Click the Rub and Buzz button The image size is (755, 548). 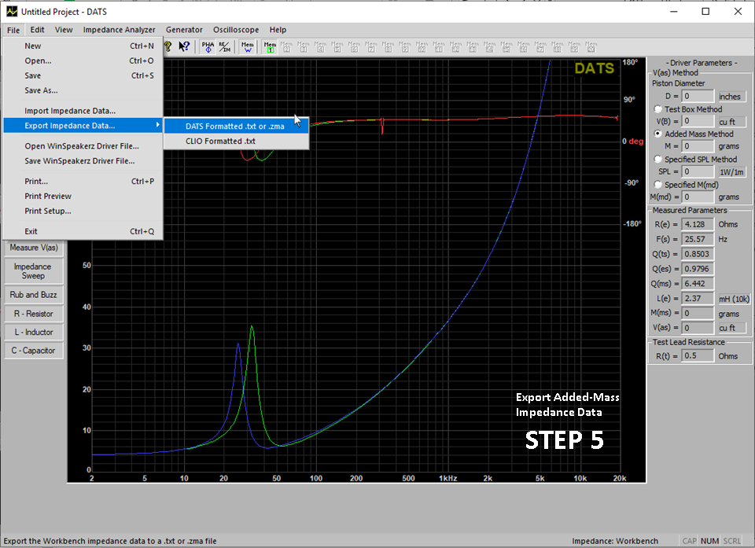pyautogui.click(x=34, y=295)
